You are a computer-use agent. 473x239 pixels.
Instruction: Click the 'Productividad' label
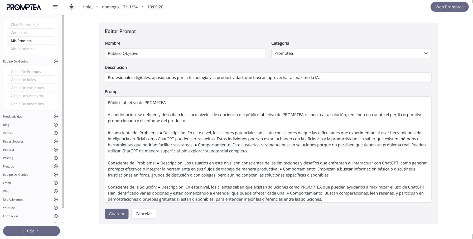point(13,116)
